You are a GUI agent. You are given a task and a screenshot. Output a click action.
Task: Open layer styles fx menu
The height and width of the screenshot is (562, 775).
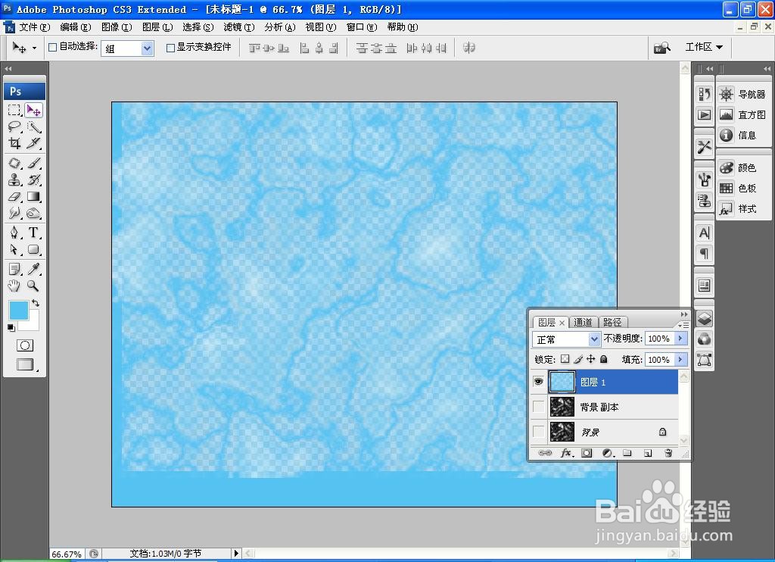567,453
